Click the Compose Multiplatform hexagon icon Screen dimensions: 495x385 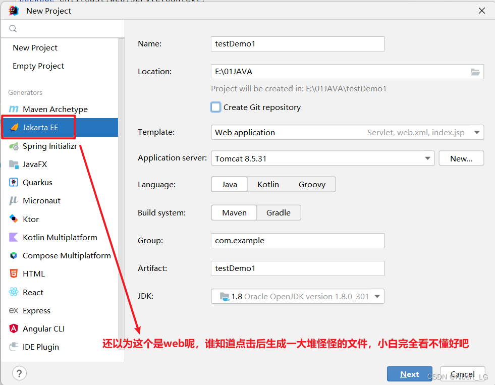[14, 256]
